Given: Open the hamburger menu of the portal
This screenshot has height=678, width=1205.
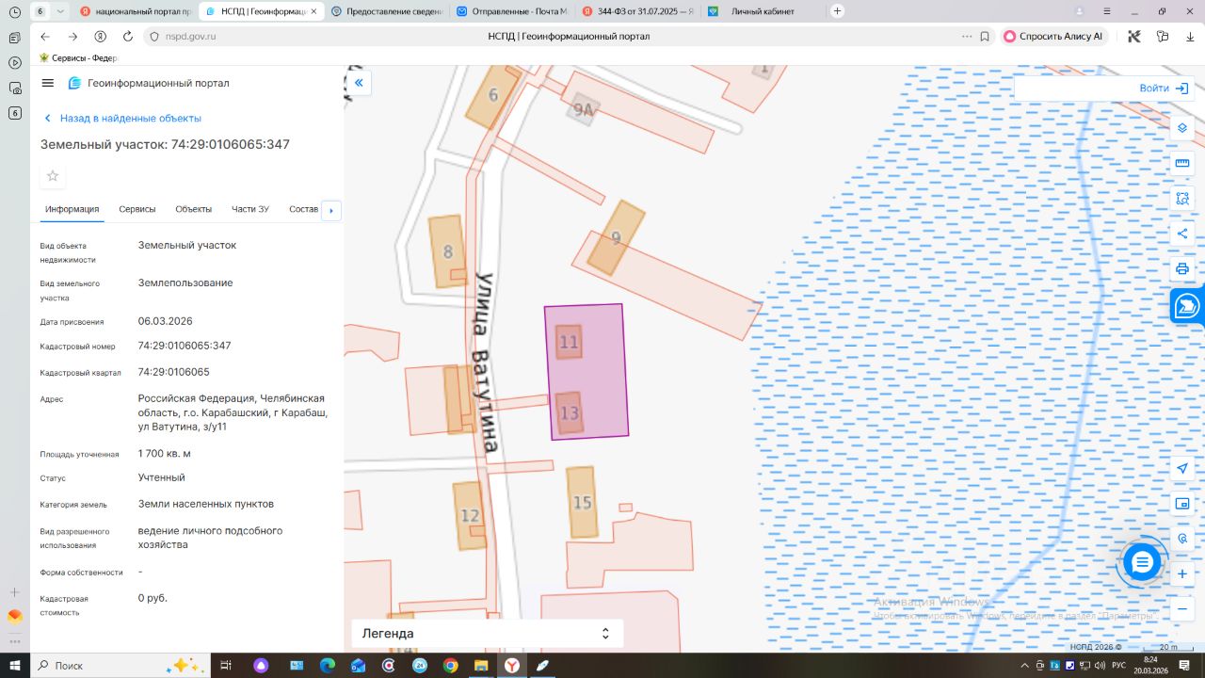Looking at the screenshot, I should click(x=48, y=83).
